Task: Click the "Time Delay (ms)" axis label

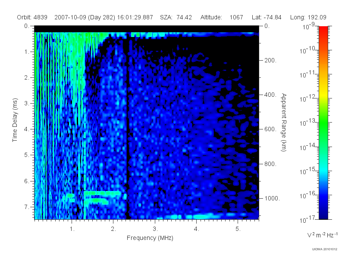Action: click(x=15, y=120)
